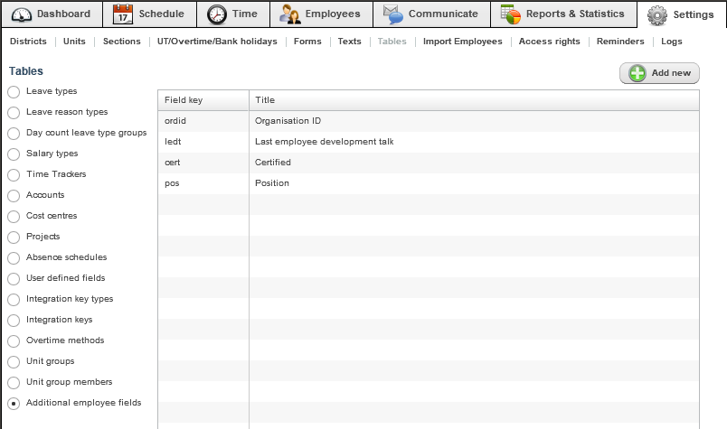Click the Add new button
The image size is (727, 429).
click(659, 73)
